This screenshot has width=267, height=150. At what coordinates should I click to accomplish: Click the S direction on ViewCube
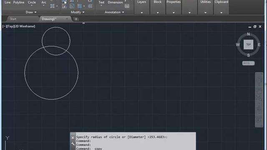248,55
